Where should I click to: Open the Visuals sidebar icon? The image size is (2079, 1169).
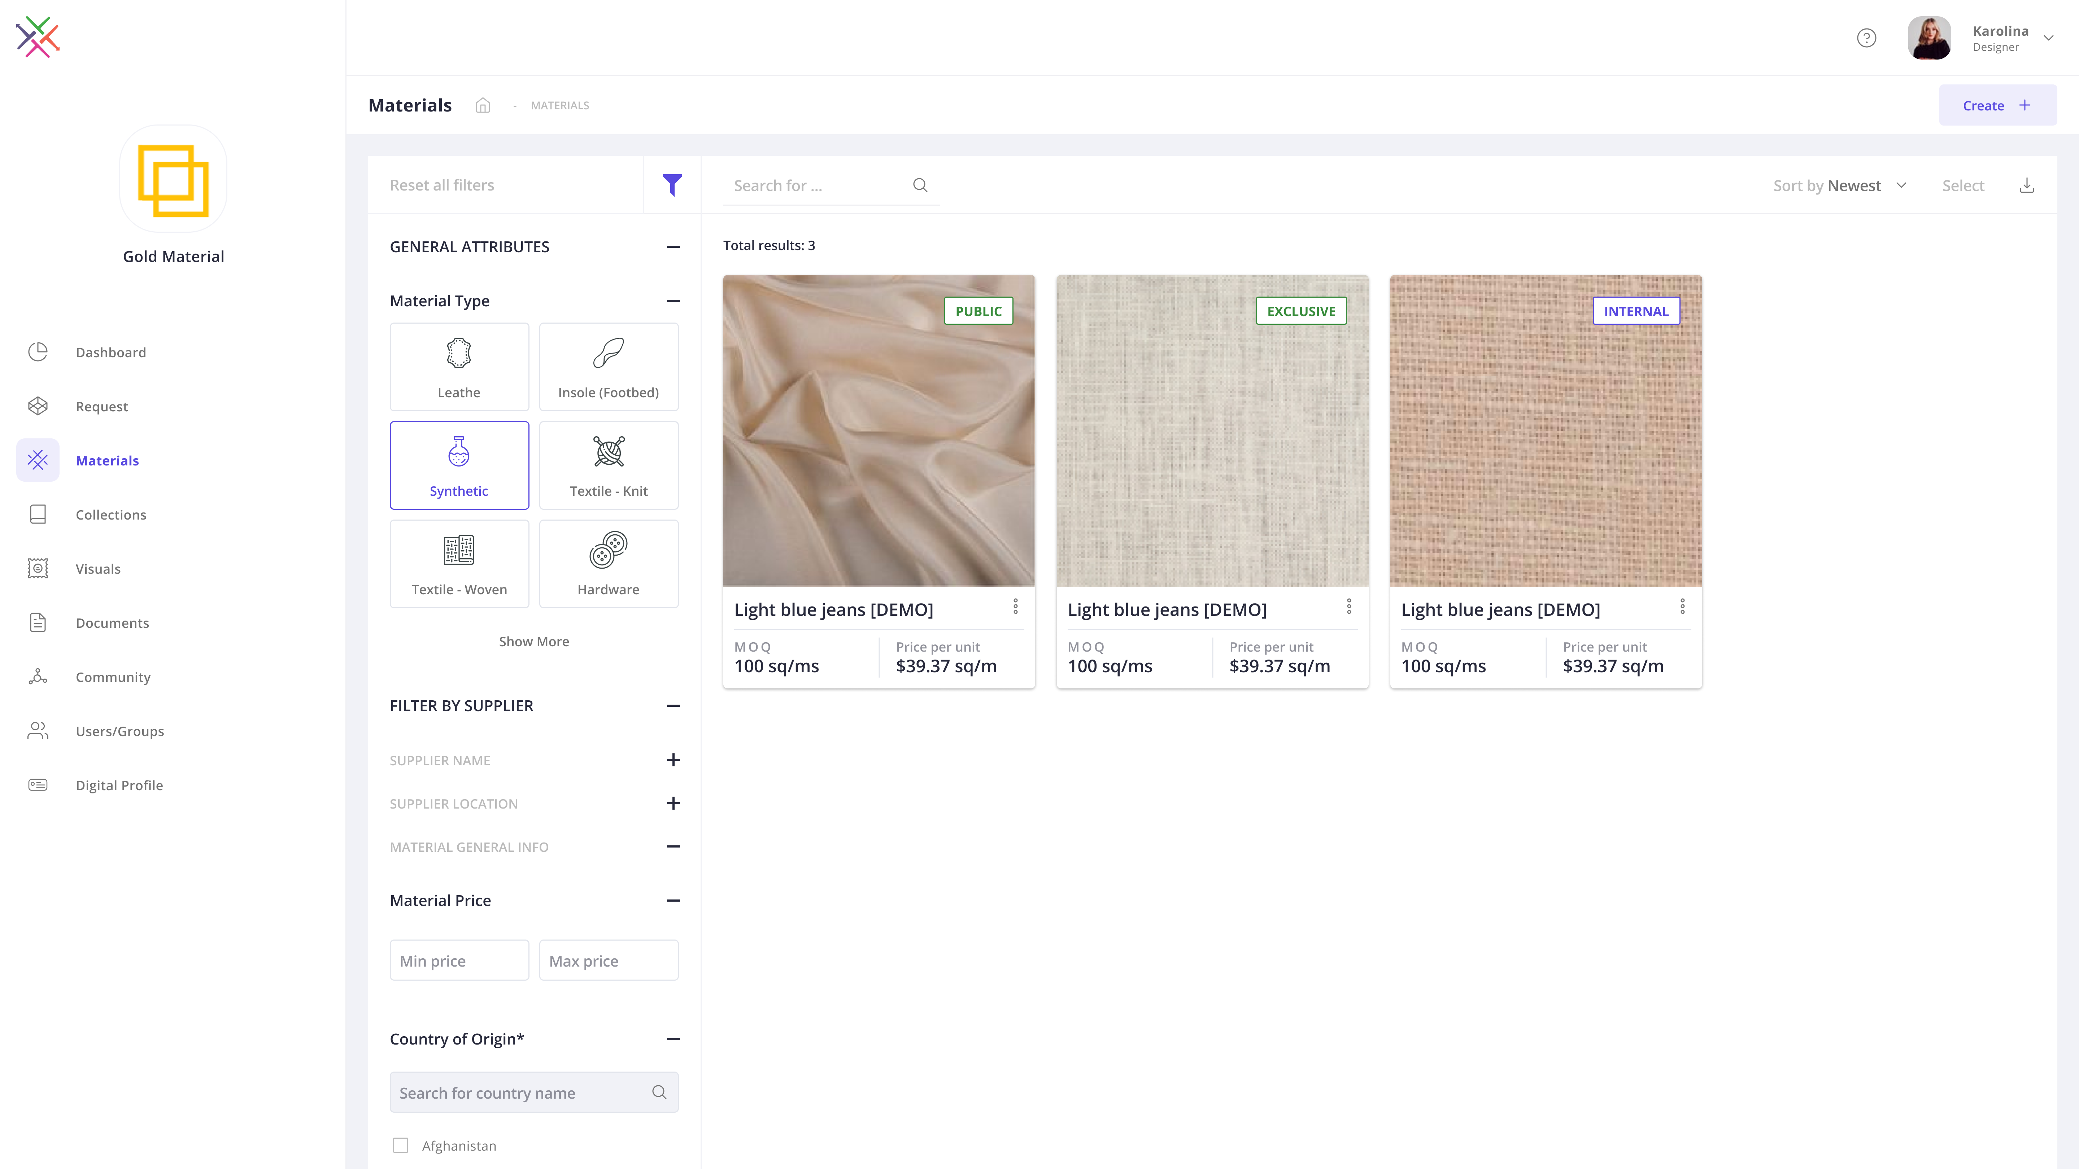click(x=38, y=568)
